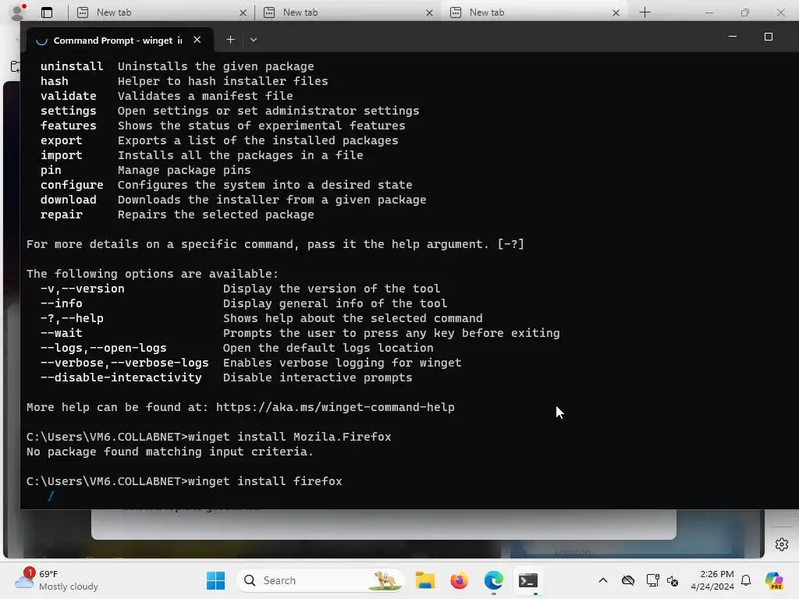Click the 'Manage package pins' description

pyautogui.click(x=184, y=170)
